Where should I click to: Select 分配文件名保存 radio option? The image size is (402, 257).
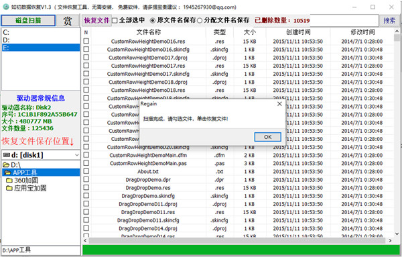tap(200, 20)
